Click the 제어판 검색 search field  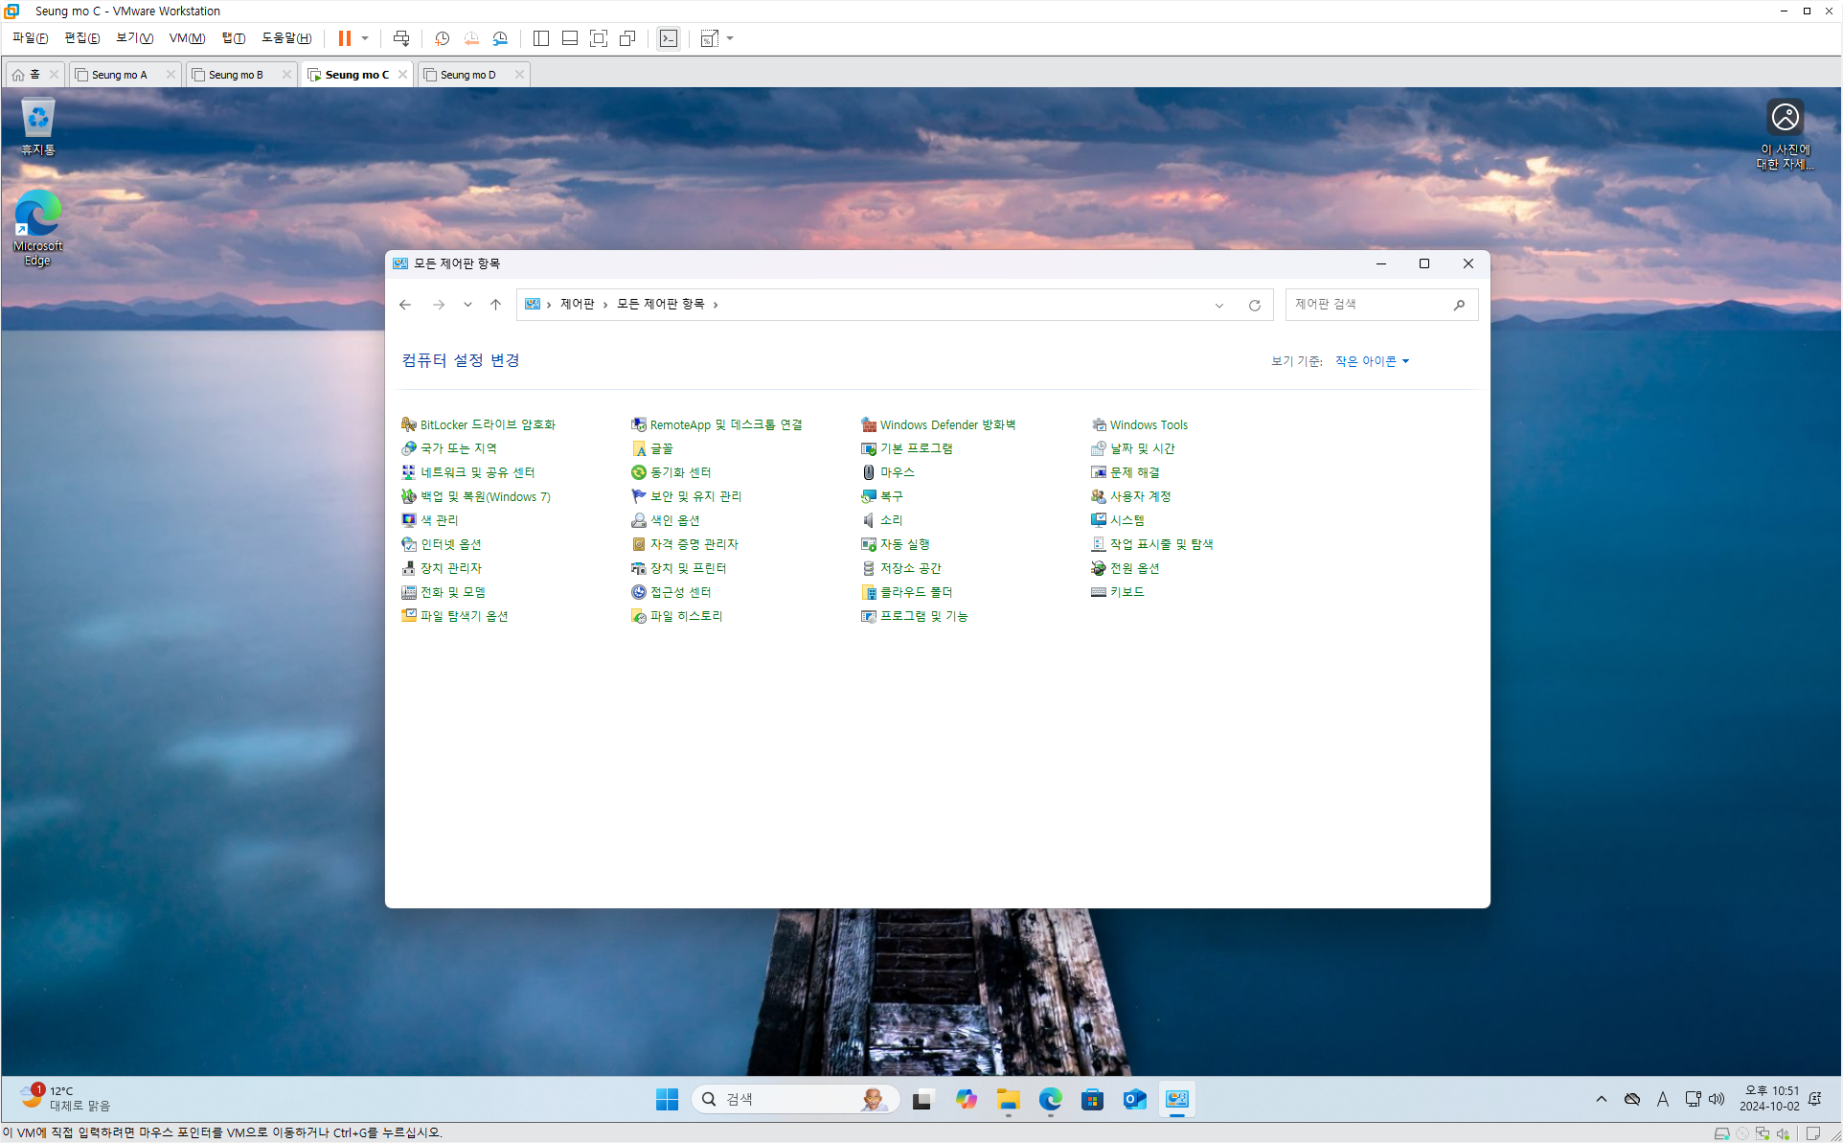tap(1370, 305)
